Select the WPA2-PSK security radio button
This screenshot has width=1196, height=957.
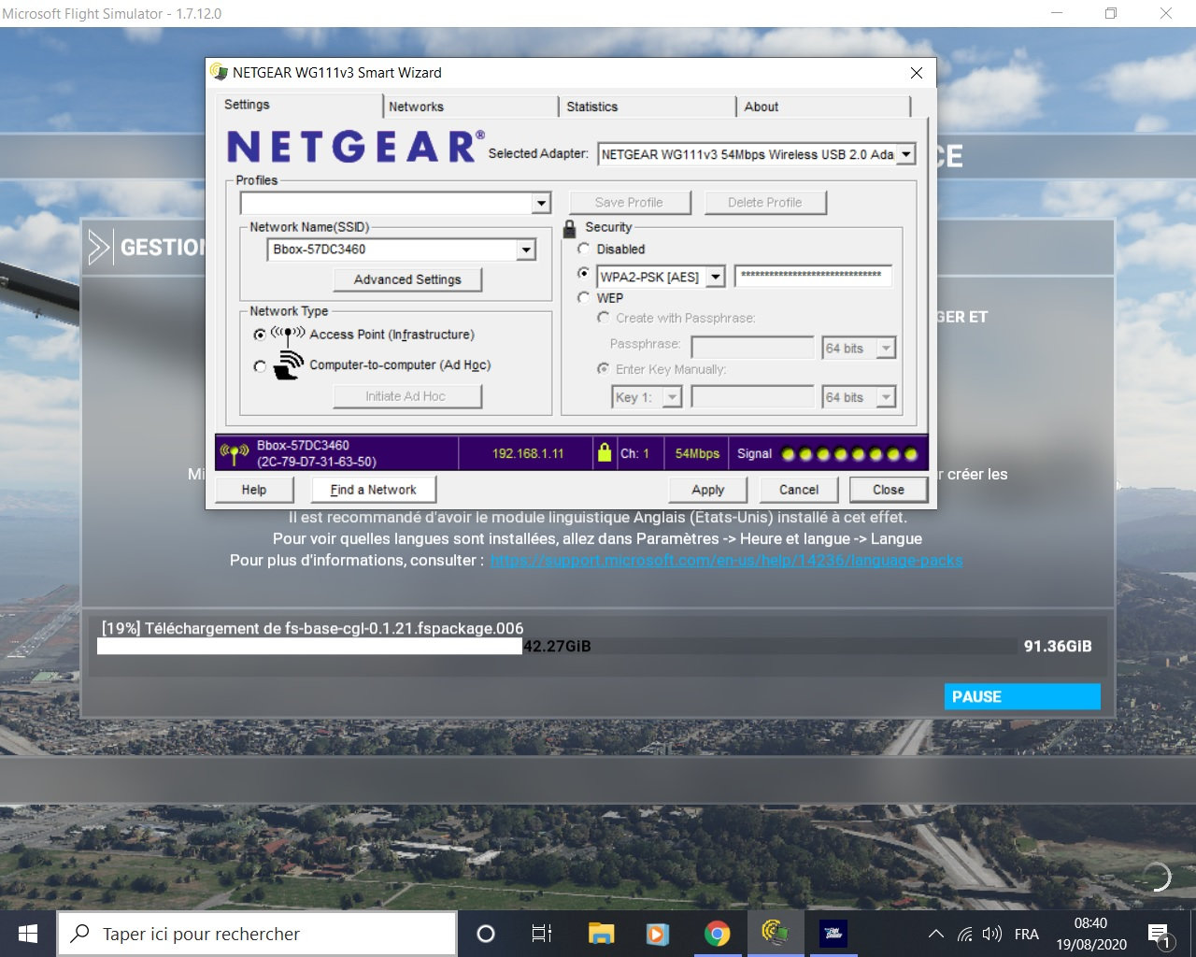tap(584, 273)
